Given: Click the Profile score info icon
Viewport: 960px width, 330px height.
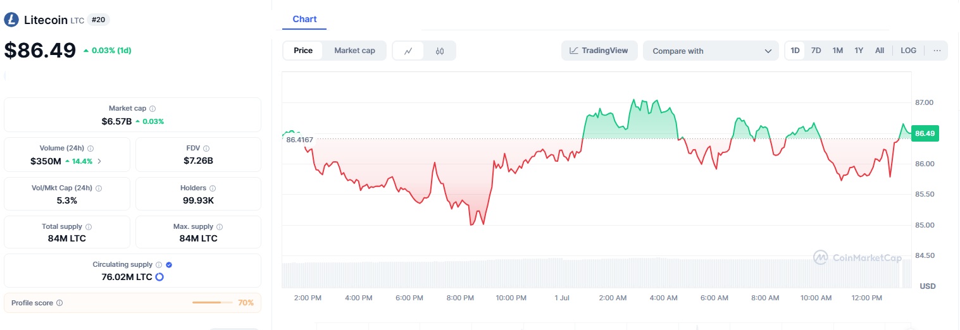Looking at the screenshot, I should 59,303.
